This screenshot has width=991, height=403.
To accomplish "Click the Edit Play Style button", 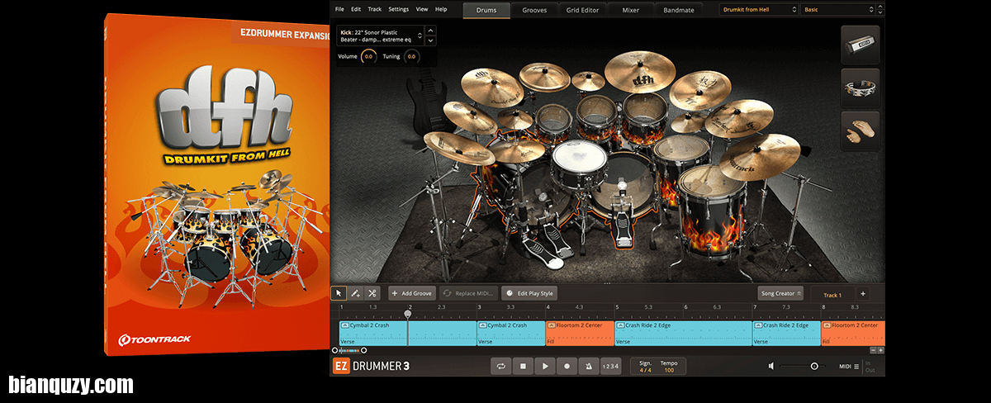I will [529, 293].
